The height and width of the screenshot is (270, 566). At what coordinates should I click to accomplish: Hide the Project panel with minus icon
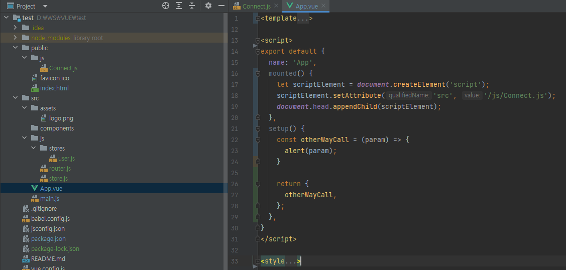tap(221, 6)
